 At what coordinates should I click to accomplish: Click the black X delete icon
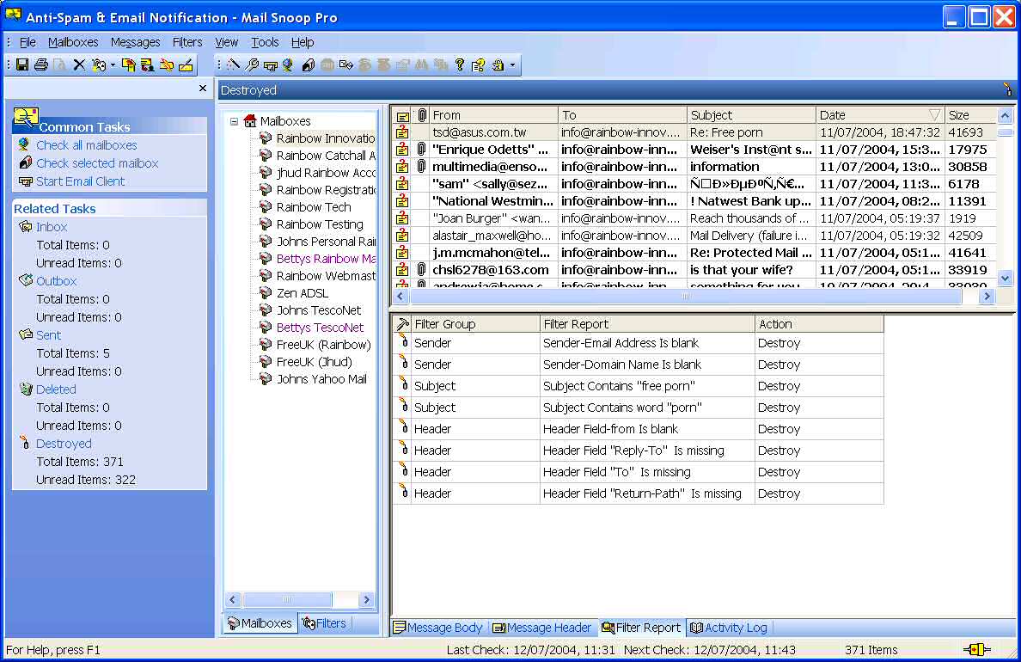point(79,64)
